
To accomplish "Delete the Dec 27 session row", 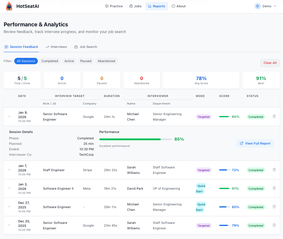I will (x=274, y=207).
